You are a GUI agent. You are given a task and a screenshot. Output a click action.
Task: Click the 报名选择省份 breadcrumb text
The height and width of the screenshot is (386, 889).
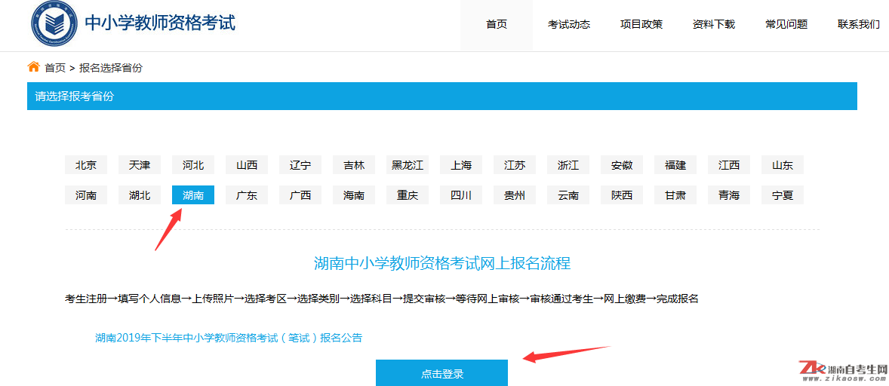pos(110,68)
